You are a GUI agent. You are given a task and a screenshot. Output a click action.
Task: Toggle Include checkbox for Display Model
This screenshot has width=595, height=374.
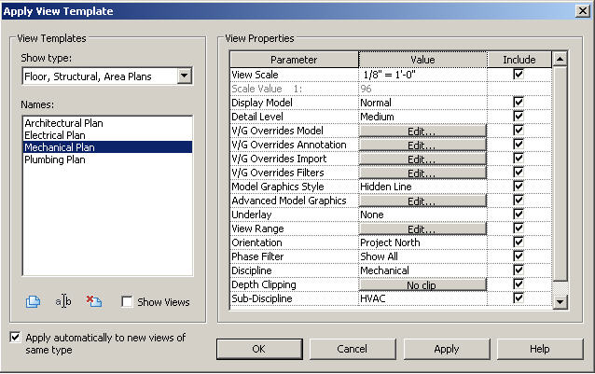click(x=519, y=102)
